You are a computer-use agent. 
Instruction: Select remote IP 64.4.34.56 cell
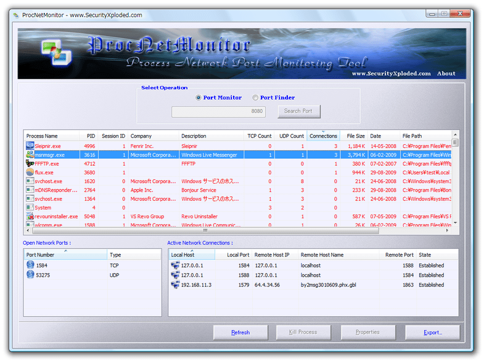(267, 285)
